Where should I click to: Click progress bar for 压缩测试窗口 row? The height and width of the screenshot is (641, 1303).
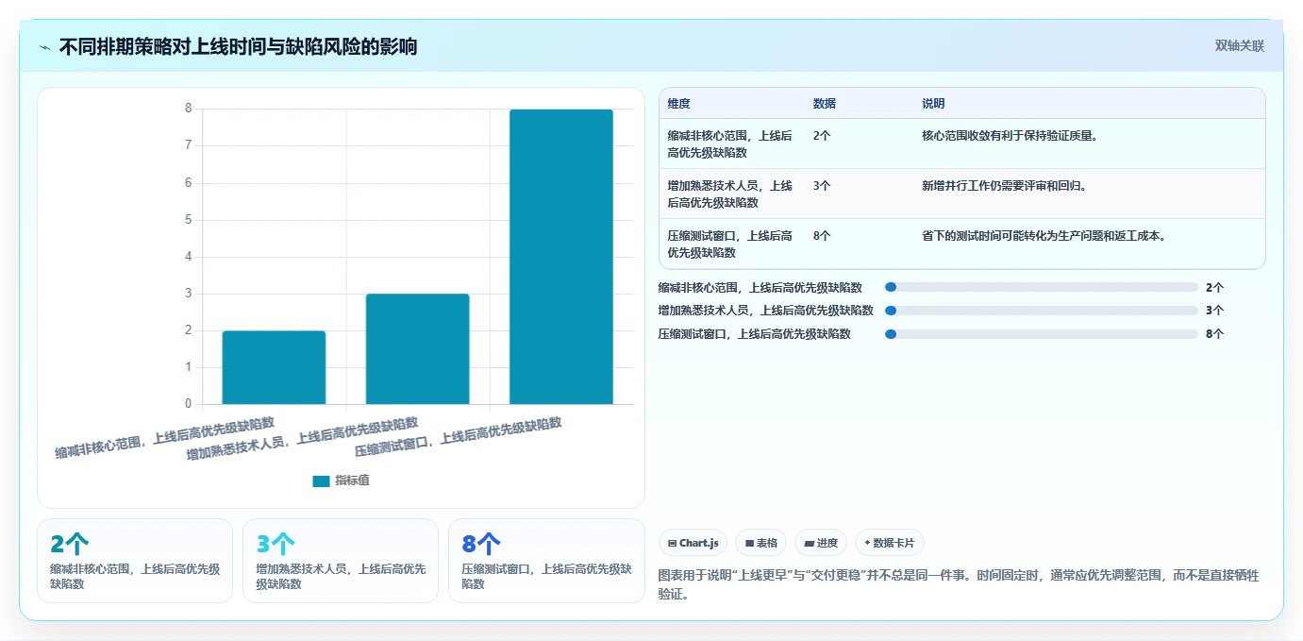pos(1042,334)
